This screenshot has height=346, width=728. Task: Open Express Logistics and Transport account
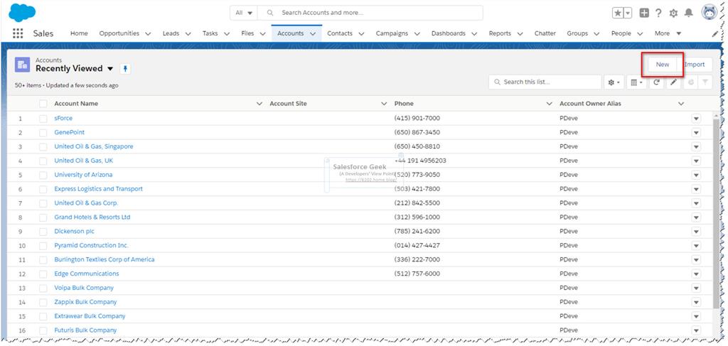click(x=98, y=189)
